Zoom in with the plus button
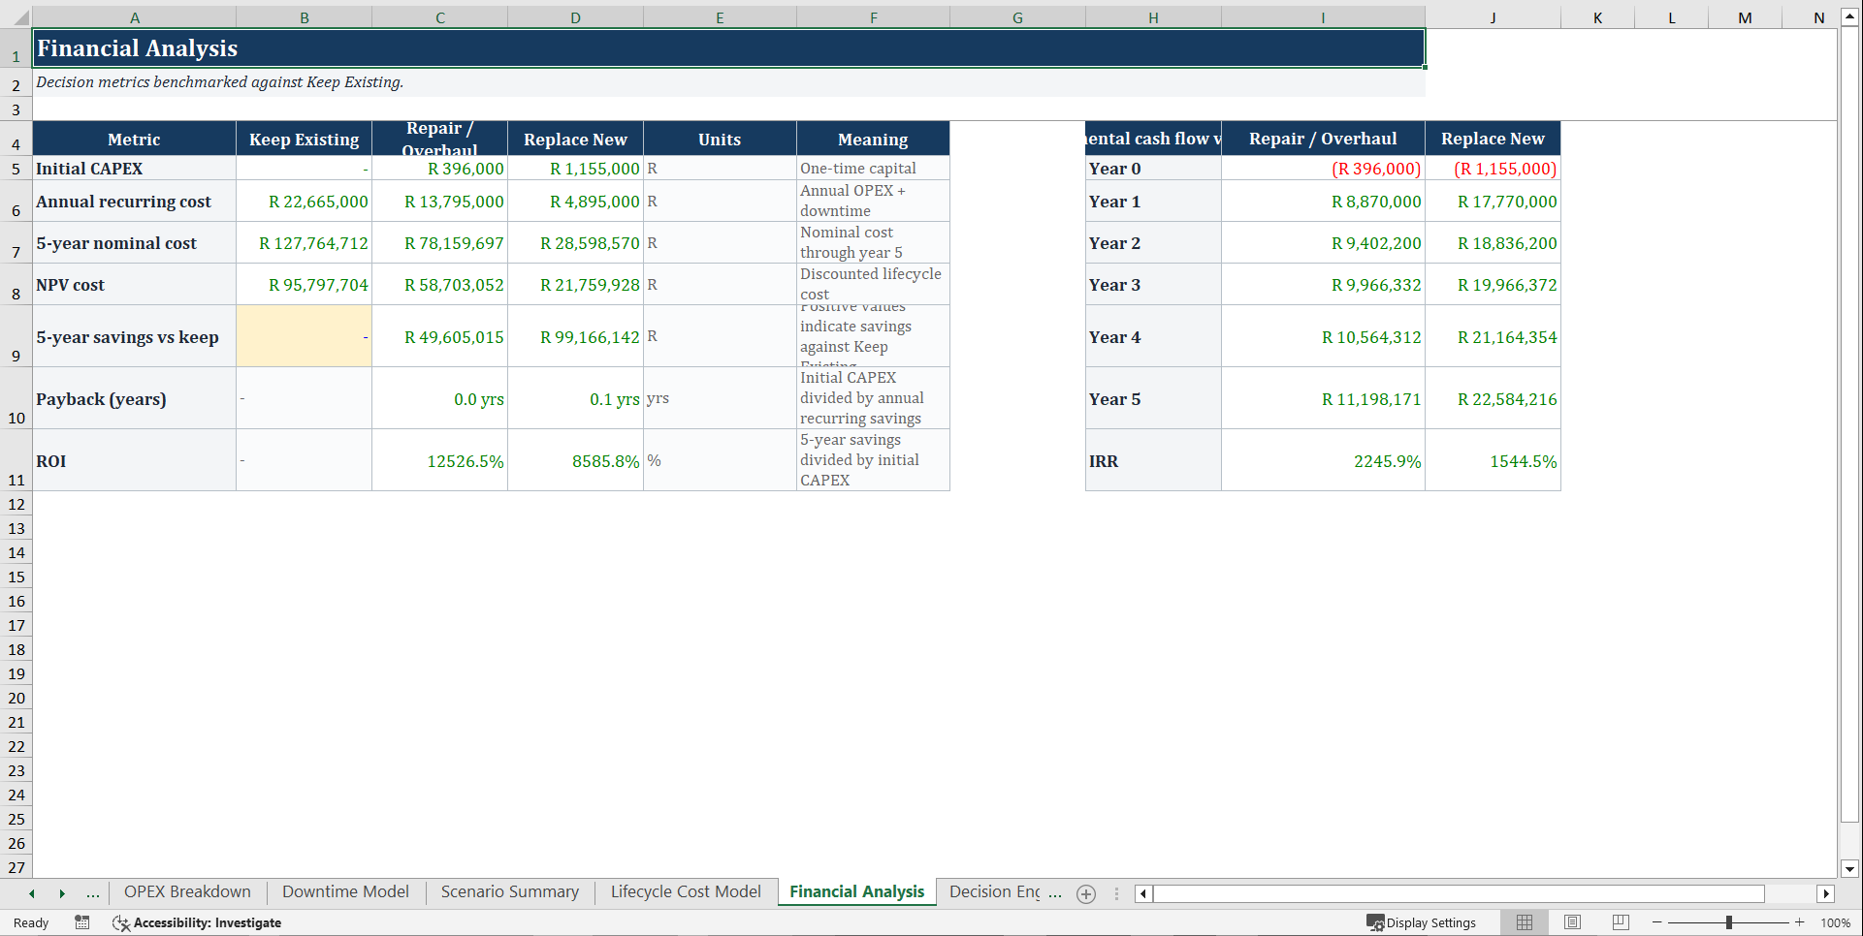This screenshot has width=1863, height=936. pyautogui.click(x=1800, y=922)
